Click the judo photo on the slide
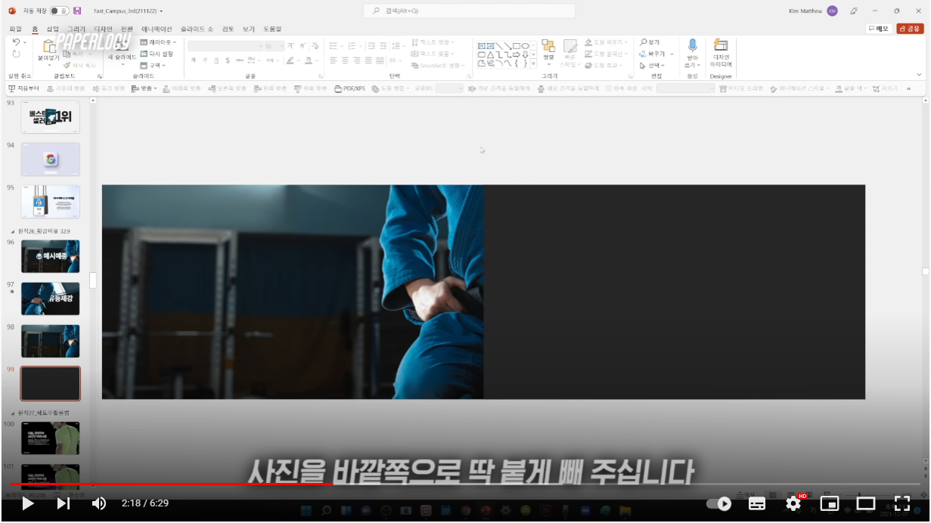 (293, 292)
